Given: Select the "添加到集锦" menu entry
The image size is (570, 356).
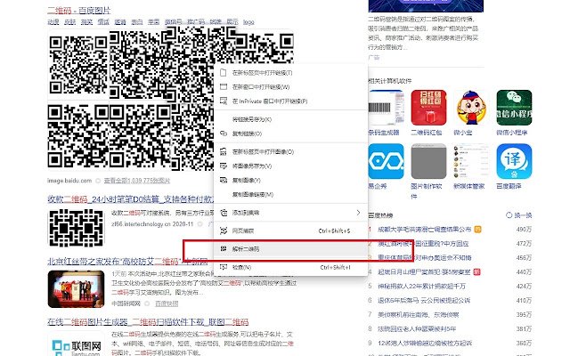Looking at the screenshot, I should [291, 213].
